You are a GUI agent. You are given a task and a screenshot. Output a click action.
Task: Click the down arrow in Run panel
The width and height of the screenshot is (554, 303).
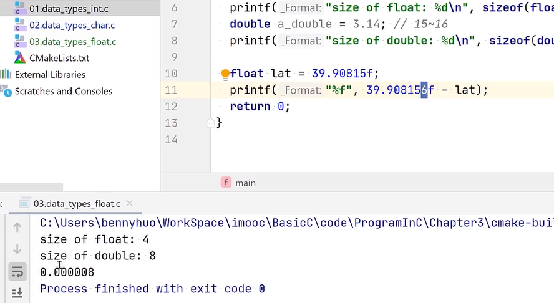(17, 249)
